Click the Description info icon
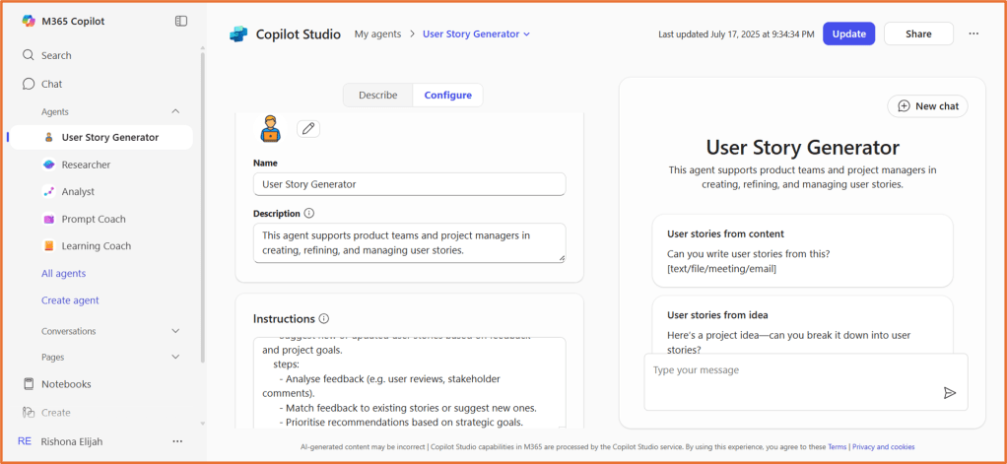The image size is (1007, 464). click(309, 213)
